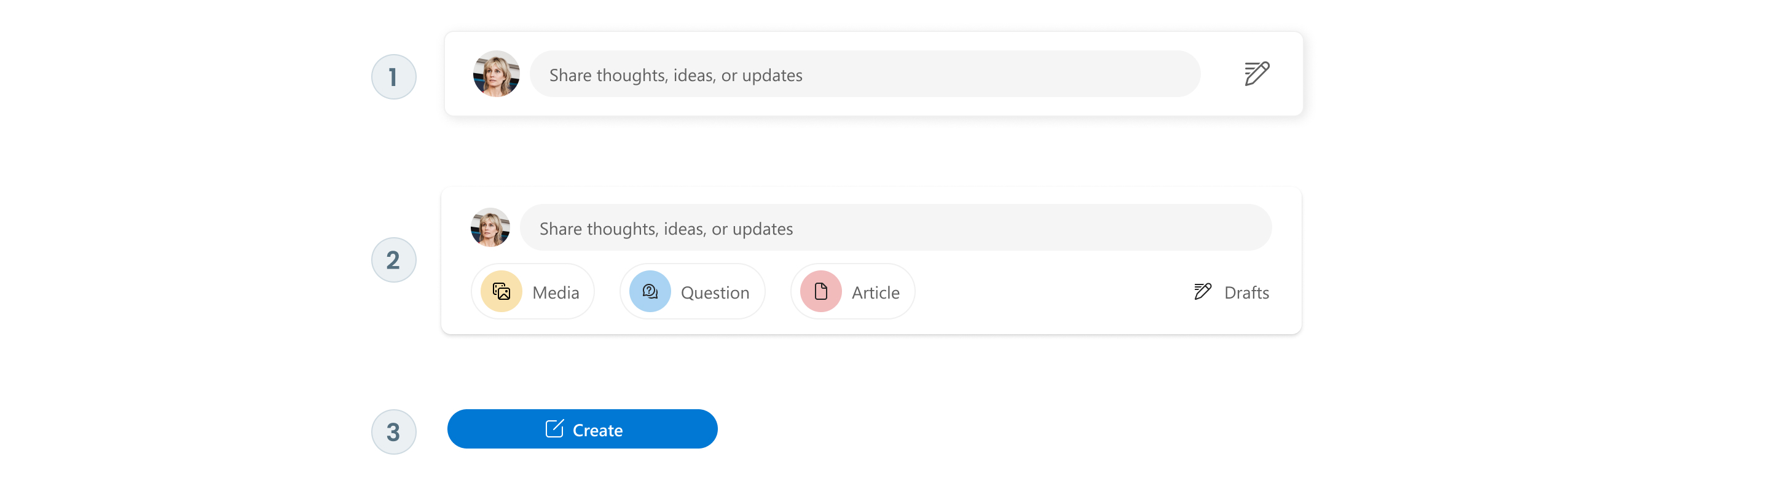
Task: Click the profile avatar in the second composer
Action: [490, 227]
